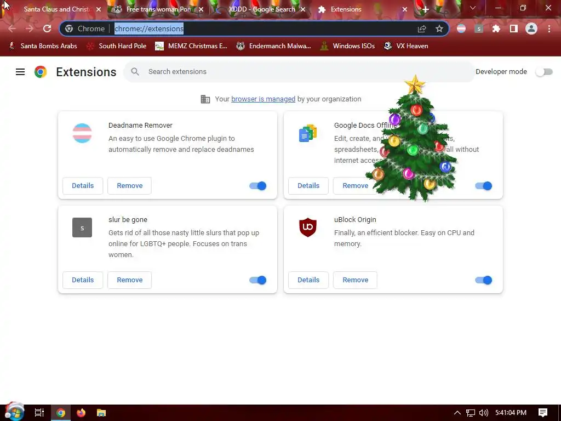Remove the slur be gone extension
The width and height of the screenshot is (561, 421).
coord(129,280)
